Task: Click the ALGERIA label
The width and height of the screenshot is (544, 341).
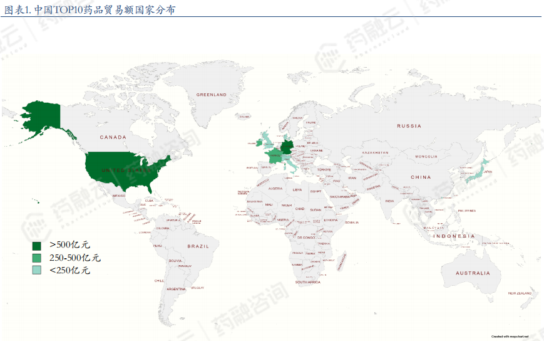Action: pos(275,189)
